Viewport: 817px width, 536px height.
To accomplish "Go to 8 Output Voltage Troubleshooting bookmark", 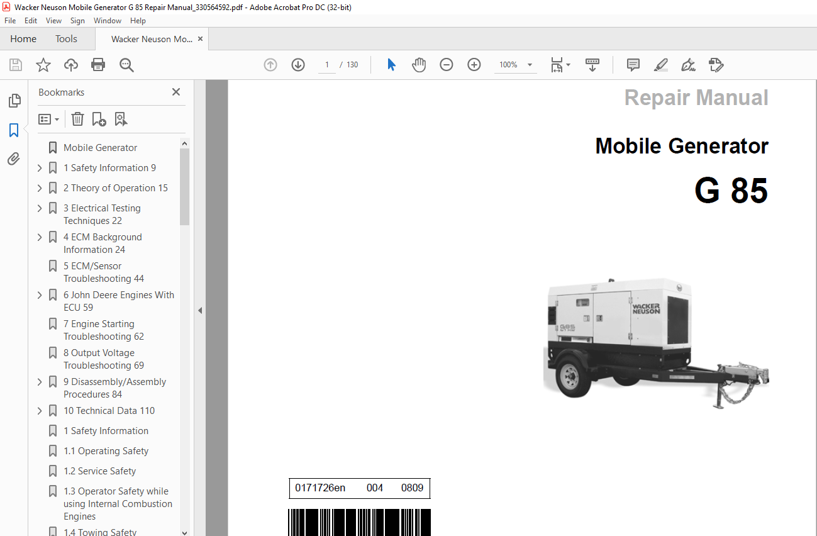I will pyautogui.click(x=104, y=359).
